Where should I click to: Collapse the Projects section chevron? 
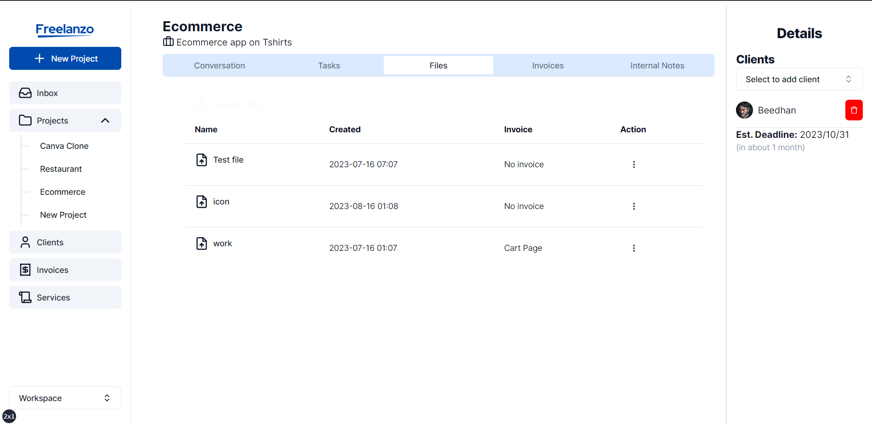point(105,120)
